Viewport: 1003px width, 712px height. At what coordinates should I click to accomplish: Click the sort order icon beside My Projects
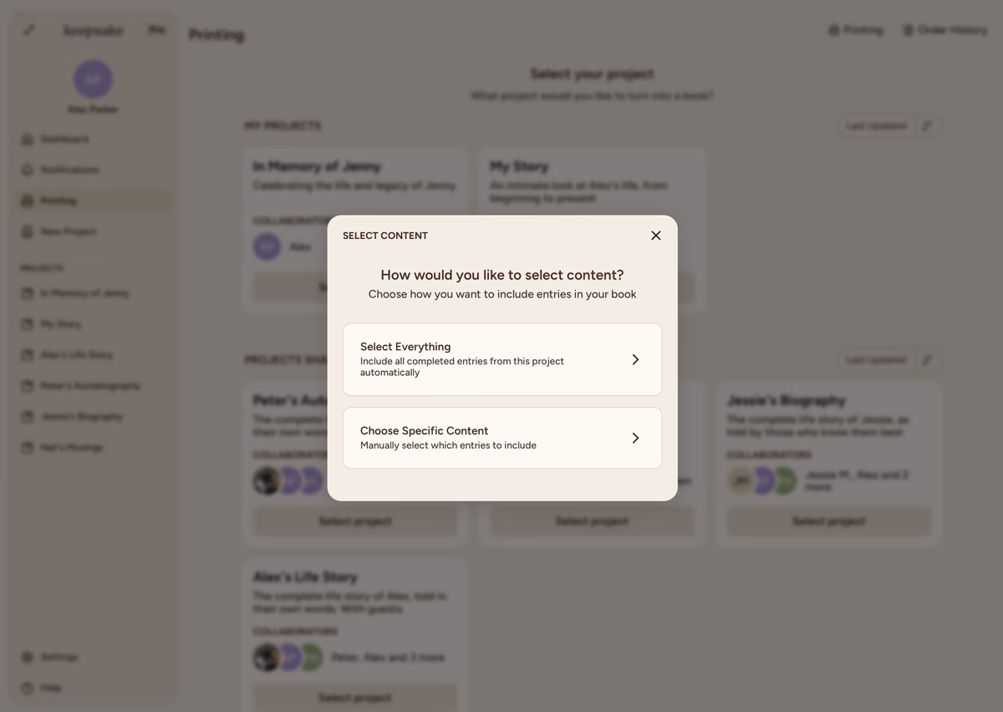[927, 126]
